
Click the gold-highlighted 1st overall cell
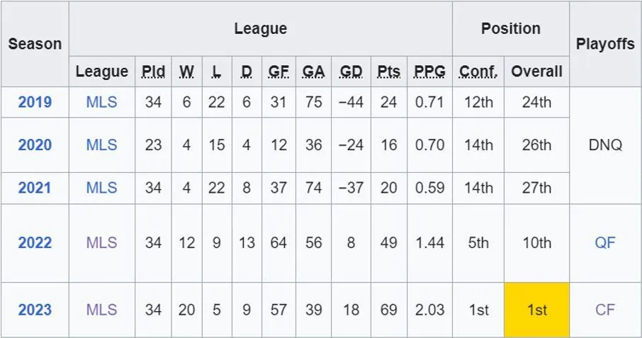point(536,310)
